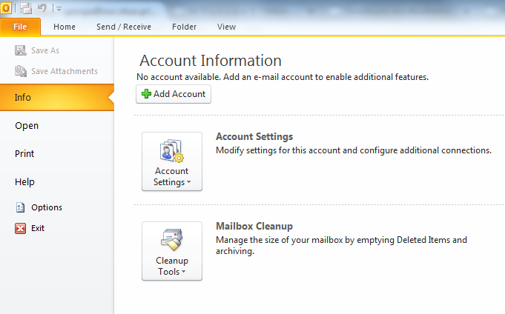Click the Send/Receive All Folders quick access icon
Screen dimensions: 505x314
(x=26, y=7)
